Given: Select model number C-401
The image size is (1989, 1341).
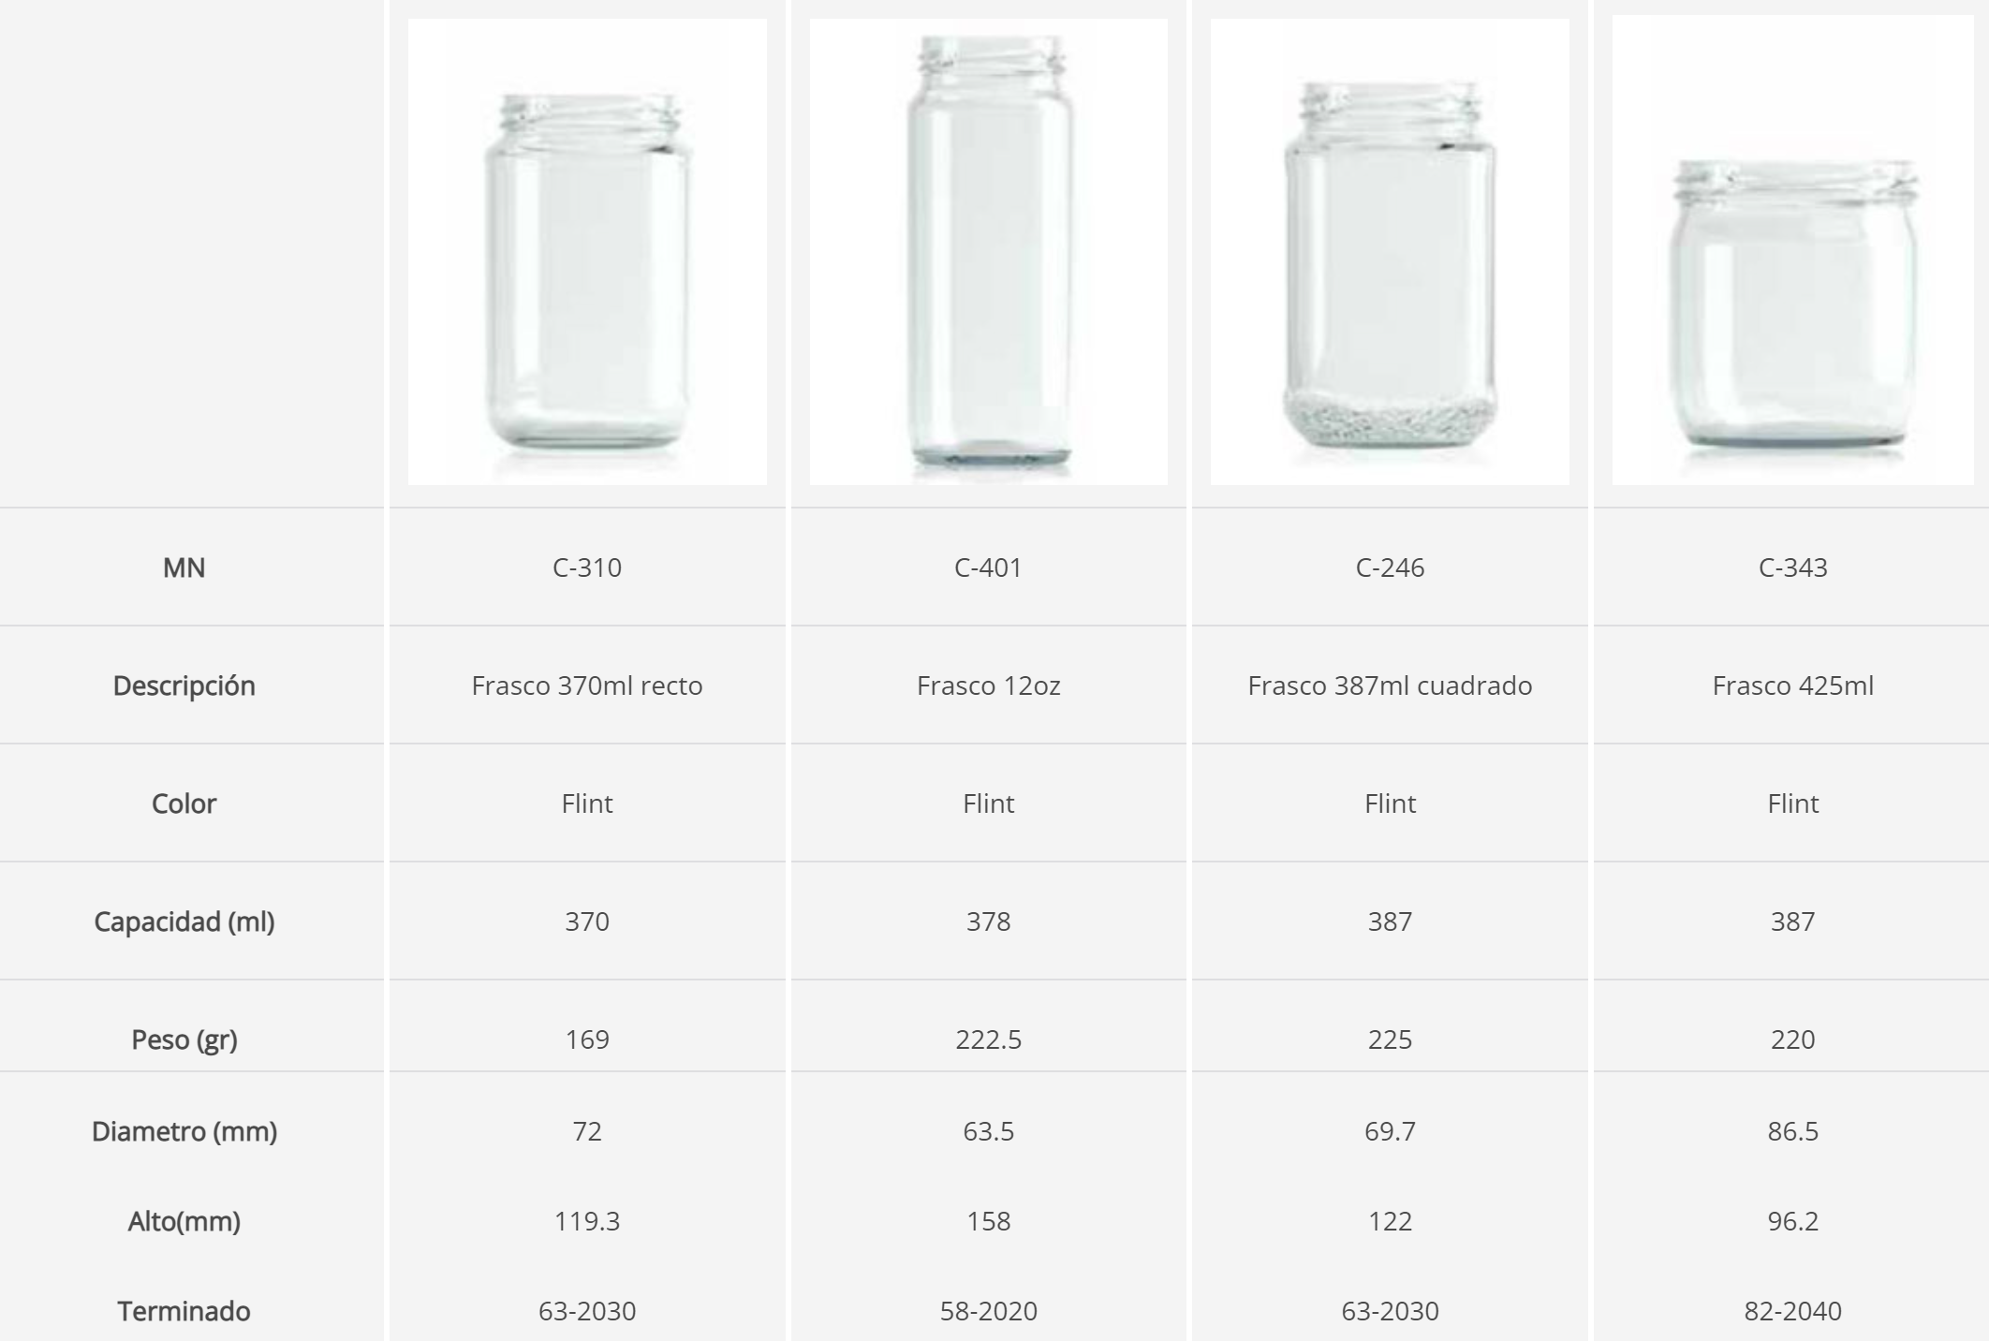Looking at the screenshot, I should [x=988, y=567].
